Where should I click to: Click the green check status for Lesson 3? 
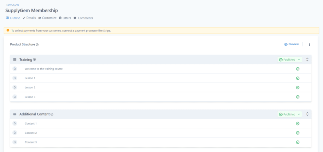[298, 97]
